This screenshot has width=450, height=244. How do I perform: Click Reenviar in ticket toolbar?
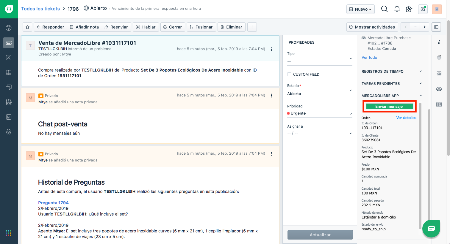point(116,27)
